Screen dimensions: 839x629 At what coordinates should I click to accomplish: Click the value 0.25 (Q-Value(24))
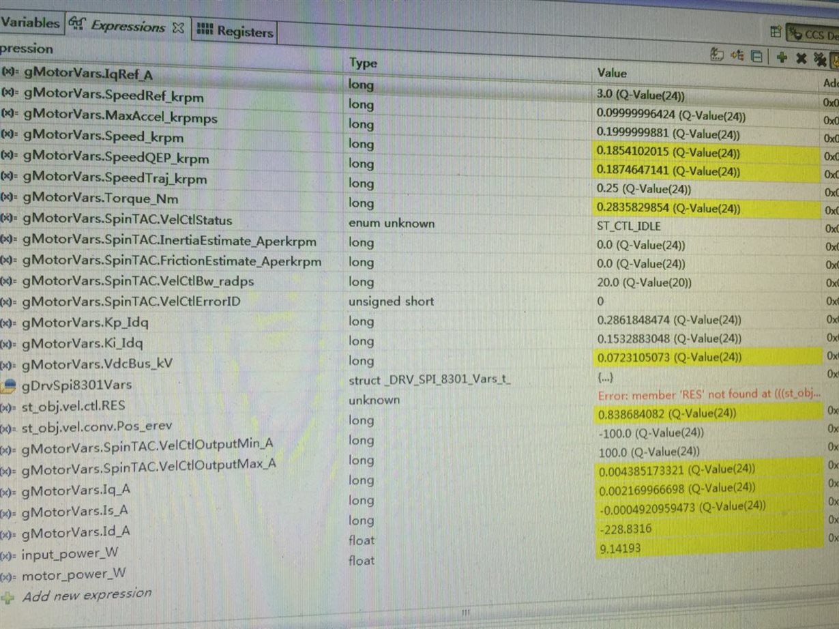pyautogui.click(x=644, y=189)
